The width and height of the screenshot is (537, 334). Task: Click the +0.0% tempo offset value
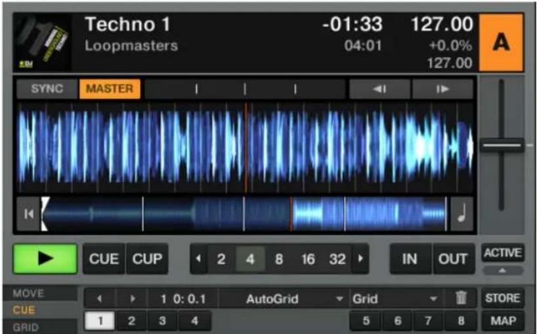coord(451,45)
